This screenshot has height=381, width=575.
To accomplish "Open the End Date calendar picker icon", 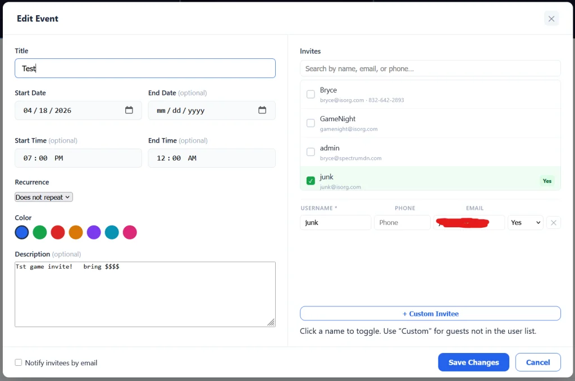I will (x=262, y=110).
